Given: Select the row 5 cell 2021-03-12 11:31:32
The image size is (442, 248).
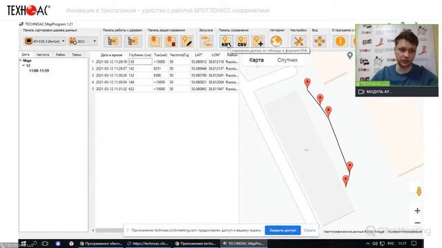Looking at the screenshot, I should tap(111, 89).
